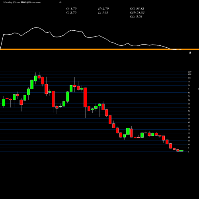Click the 76 price axis label
The width and height of the screenshot is (199, 199).
[x=189, y=96]
